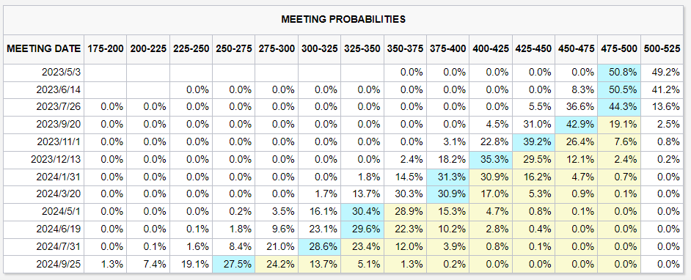The height and width of the screenshot is (280, 691).
Task: Select the 175-200 column header
Action: coord(106,49)
